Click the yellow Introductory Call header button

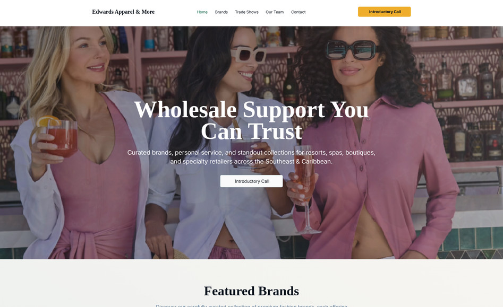(x=385, y=12)
